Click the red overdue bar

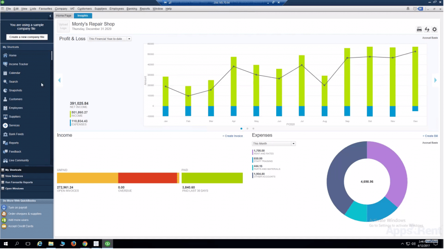point(147,178)
